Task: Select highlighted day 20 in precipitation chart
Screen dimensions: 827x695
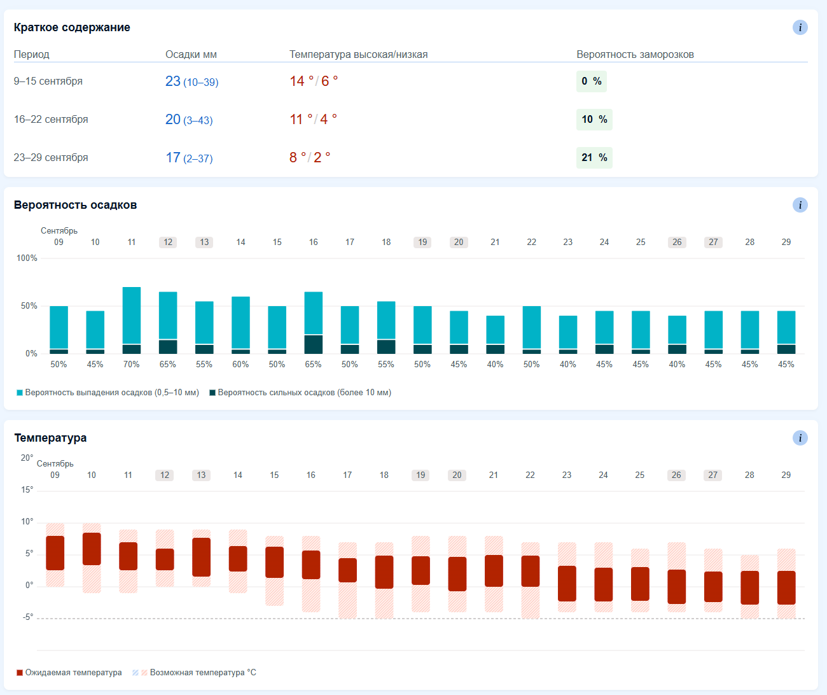Action: [459, 242]
